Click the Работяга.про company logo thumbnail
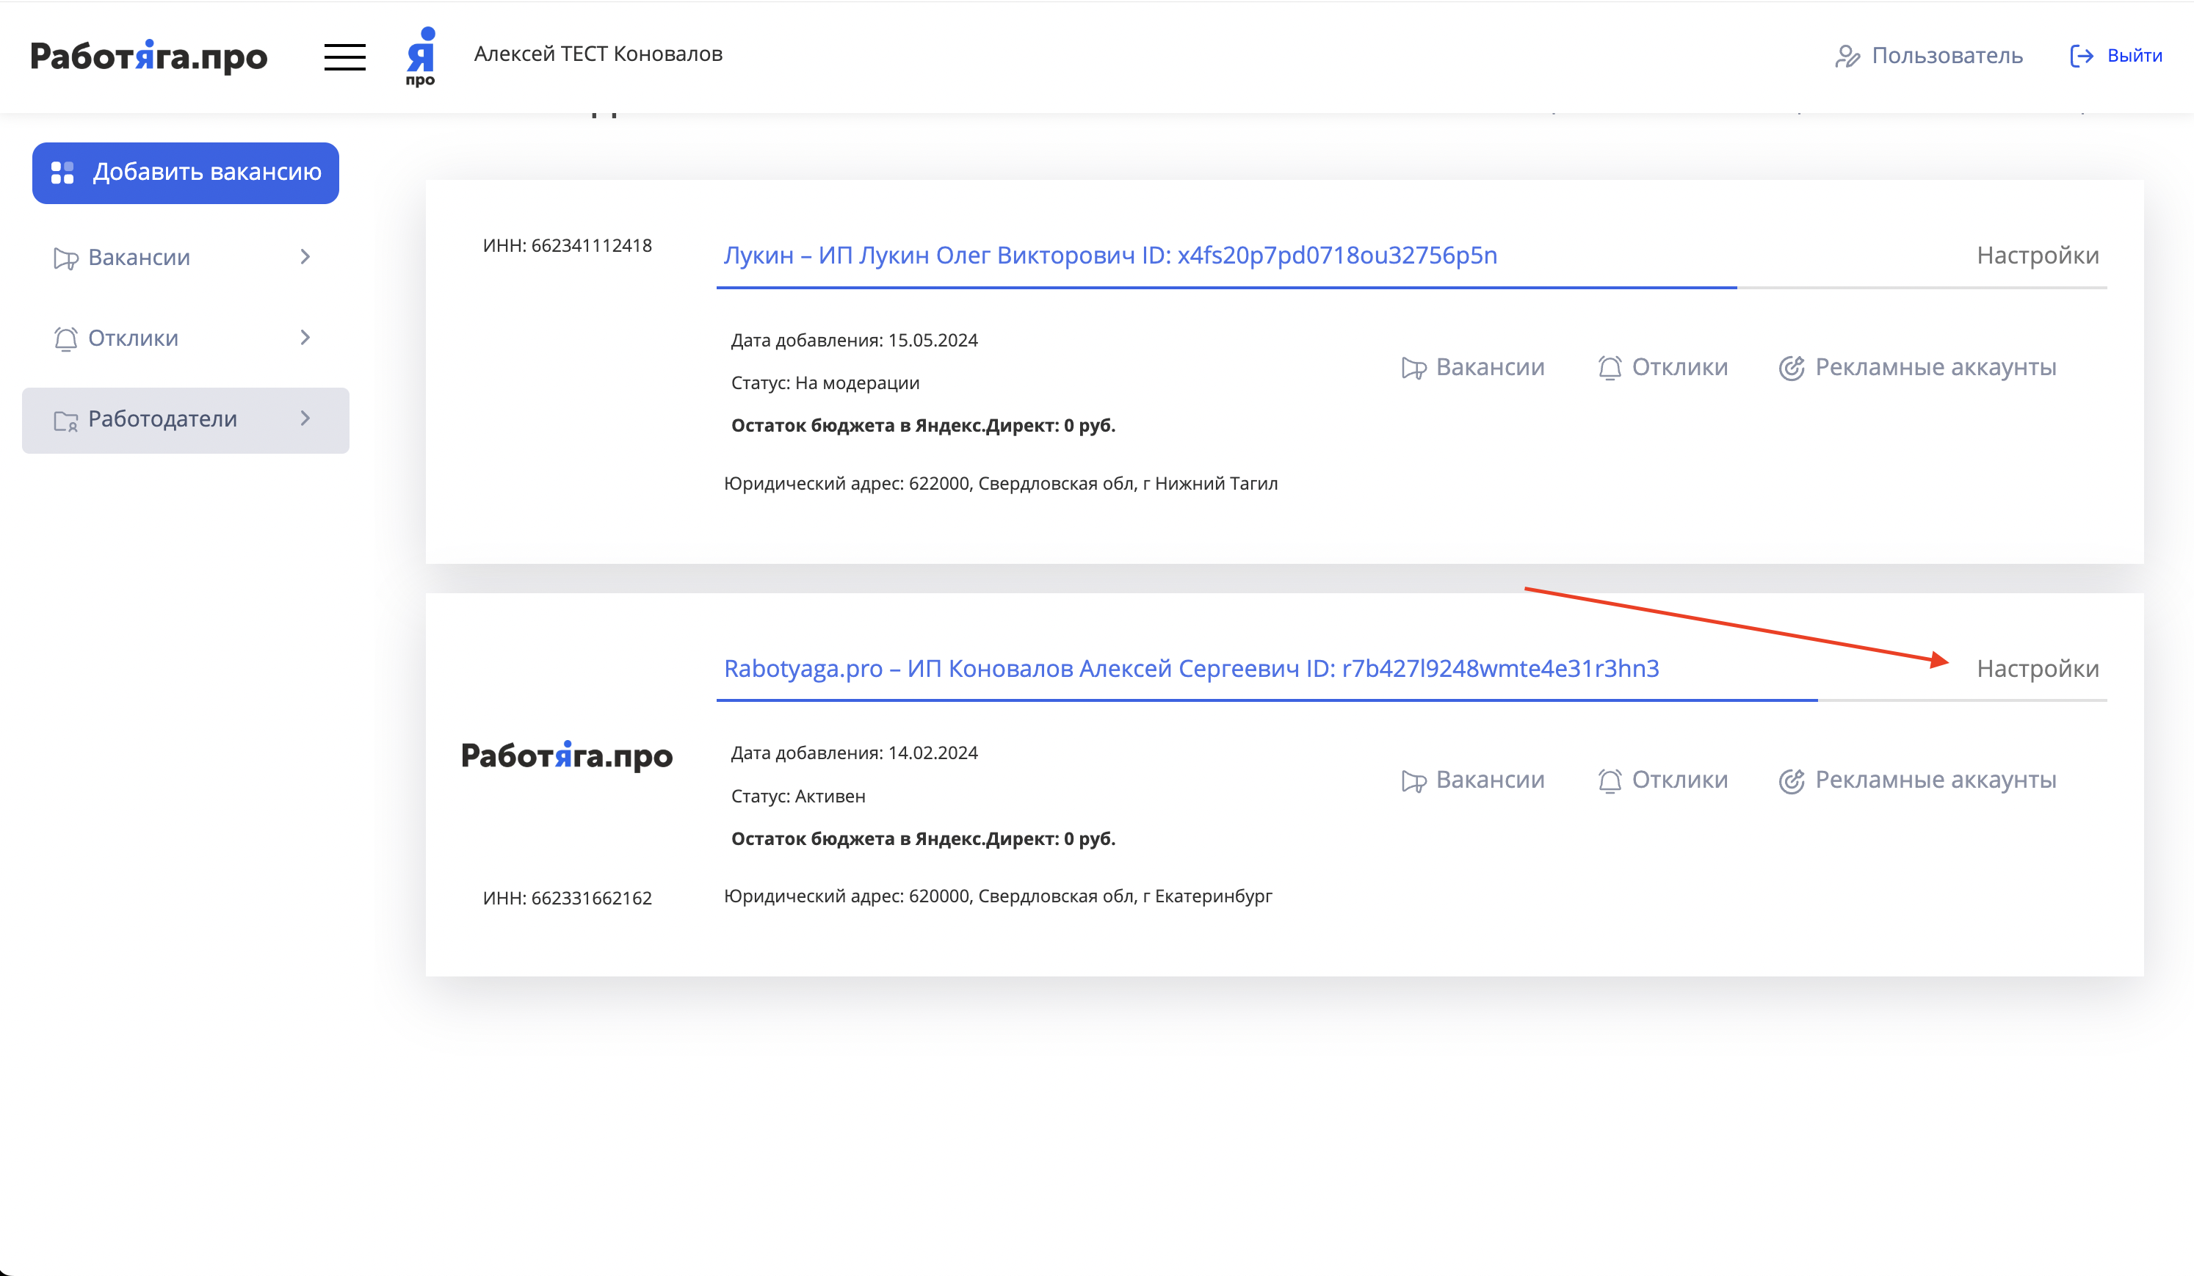Screen dimensions: 2194x1276 tap(567, 755)
